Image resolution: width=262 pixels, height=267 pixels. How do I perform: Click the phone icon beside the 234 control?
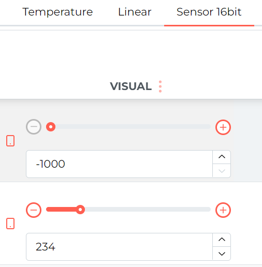pyautogui.click(x=10, y=224)
